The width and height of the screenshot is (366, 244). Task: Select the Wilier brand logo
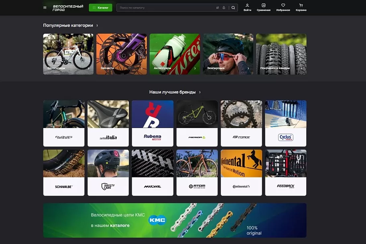pos(64,137)
